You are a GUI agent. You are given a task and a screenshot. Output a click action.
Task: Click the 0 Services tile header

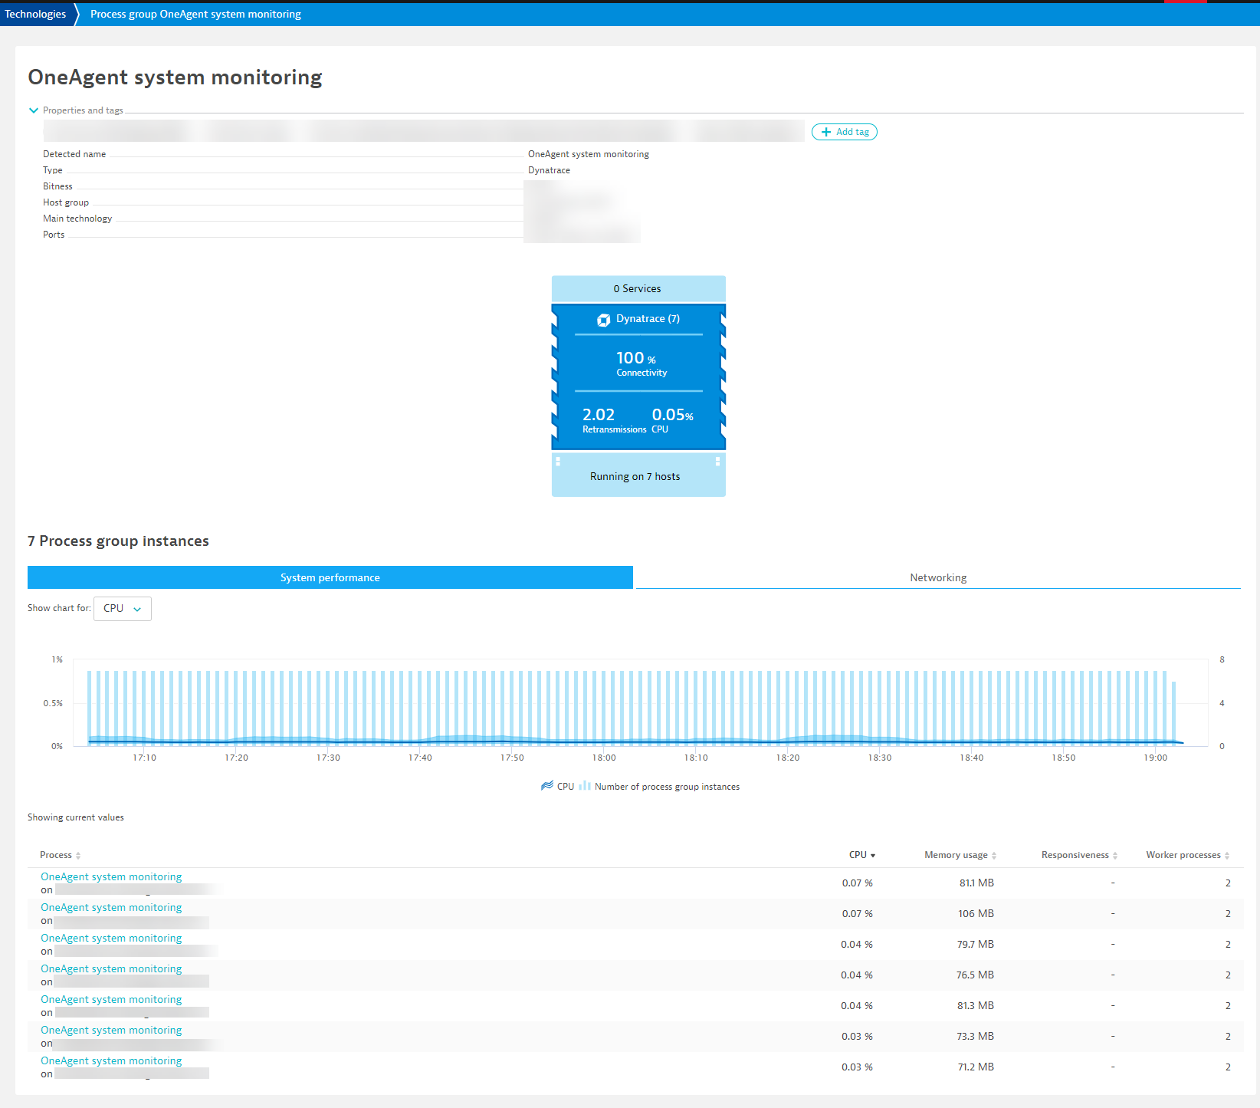click(638, 288)
